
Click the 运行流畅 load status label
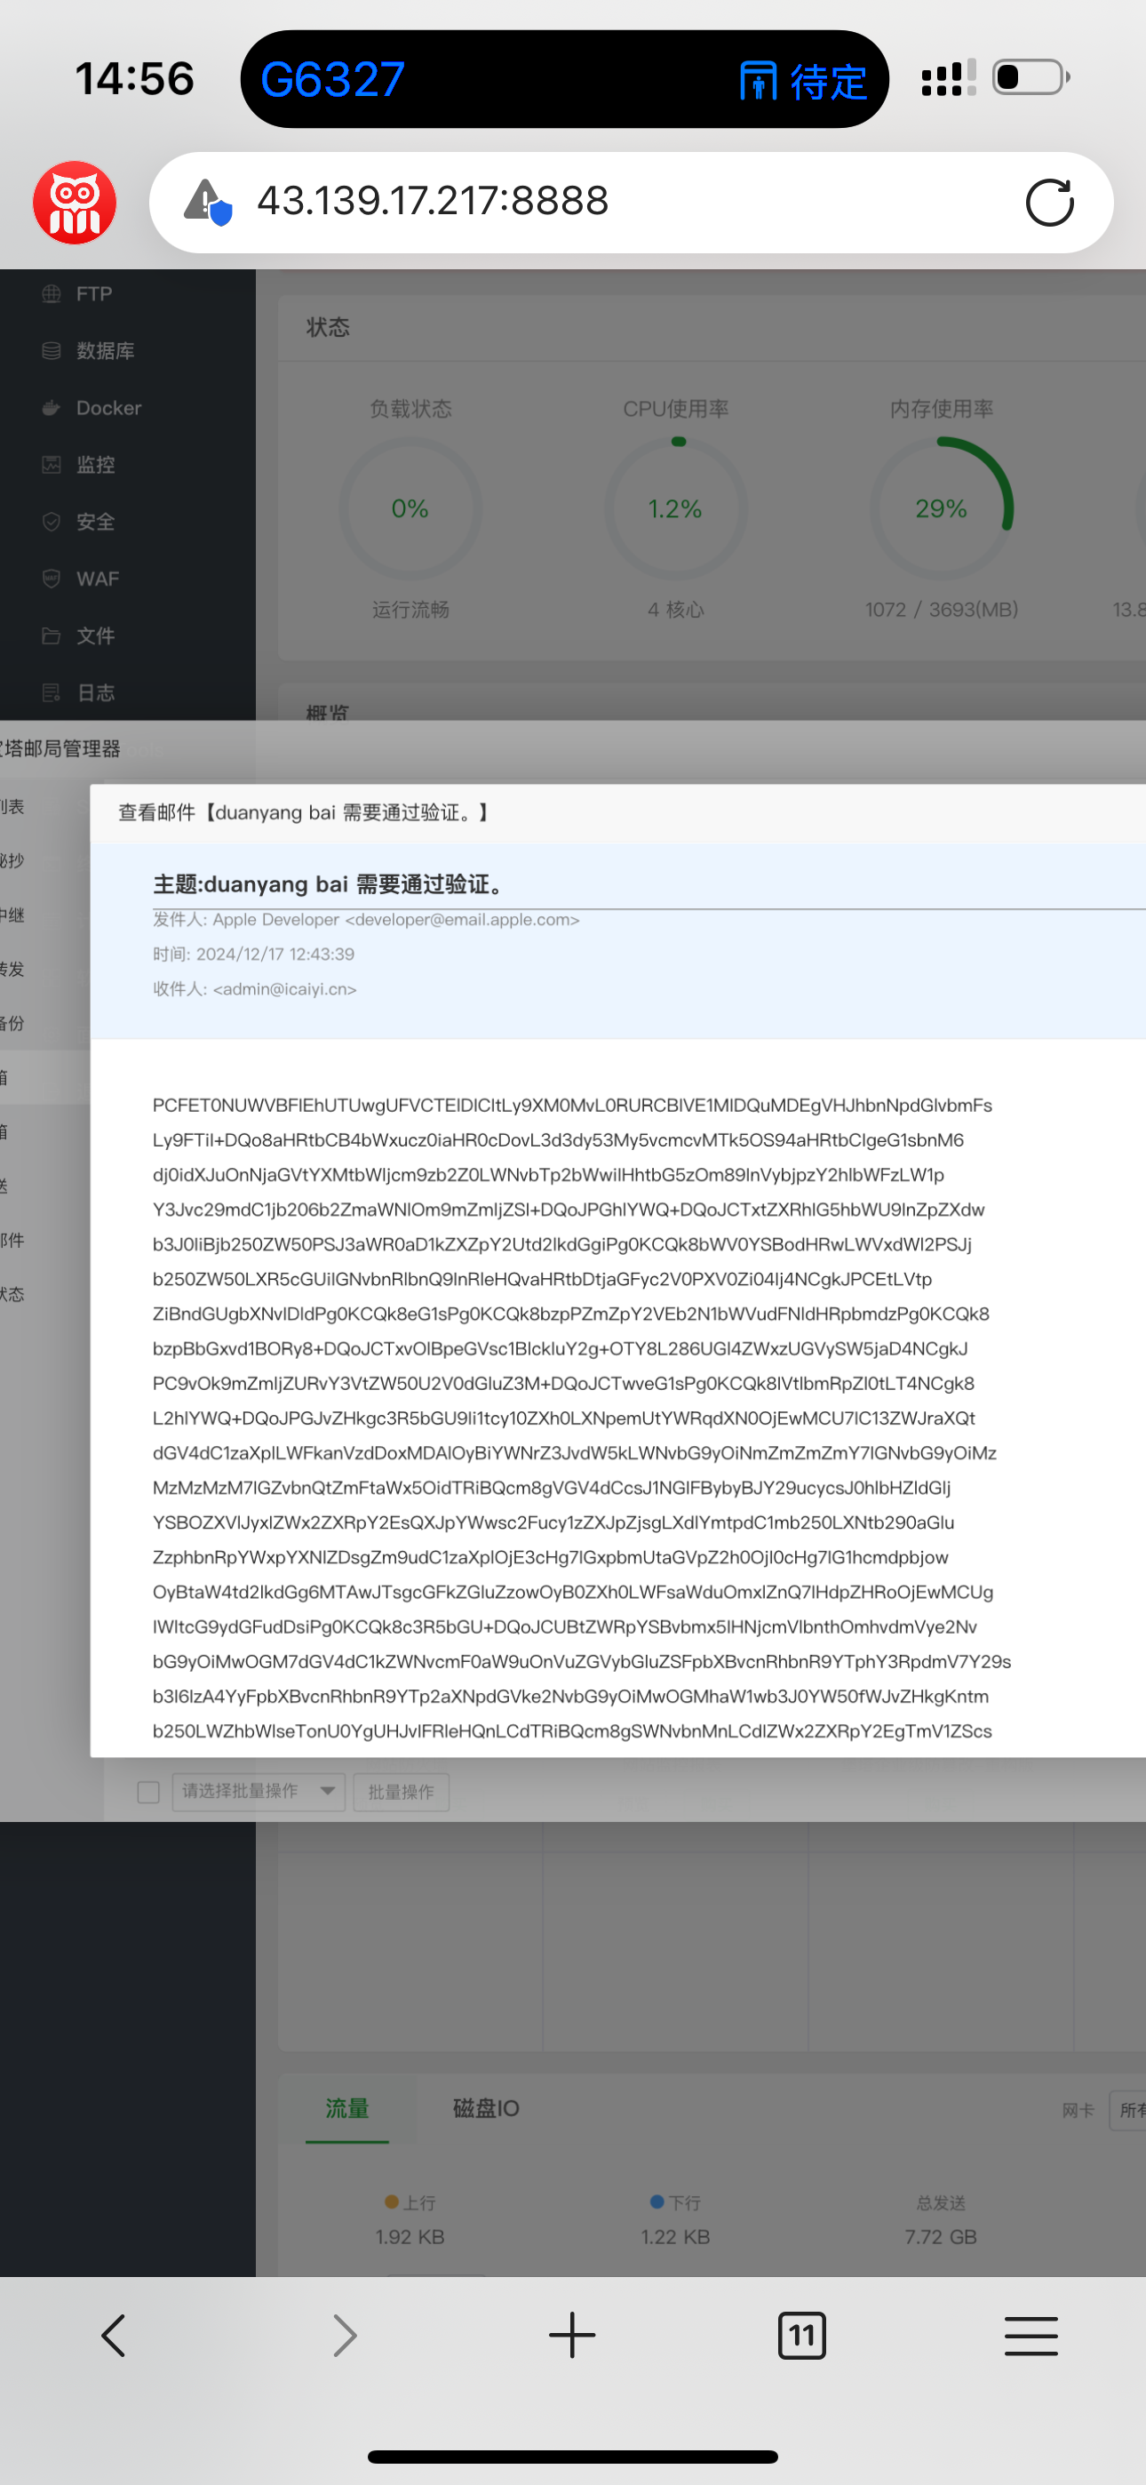pos(411,610)
